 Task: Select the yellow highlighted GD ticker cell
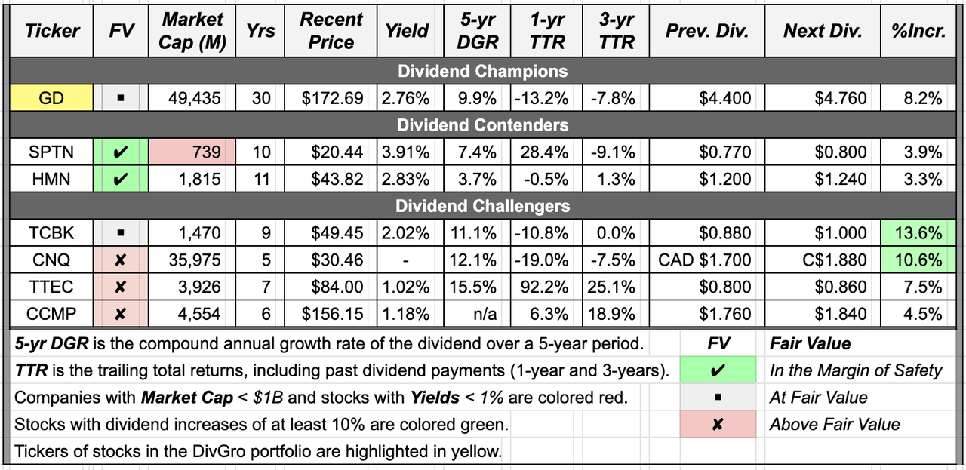click(x=51, y=98)
